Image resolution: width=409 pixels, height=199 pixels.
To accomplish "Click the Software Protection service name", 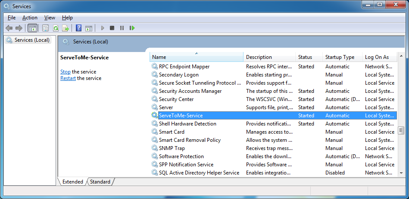I will (x=181, y=156).
